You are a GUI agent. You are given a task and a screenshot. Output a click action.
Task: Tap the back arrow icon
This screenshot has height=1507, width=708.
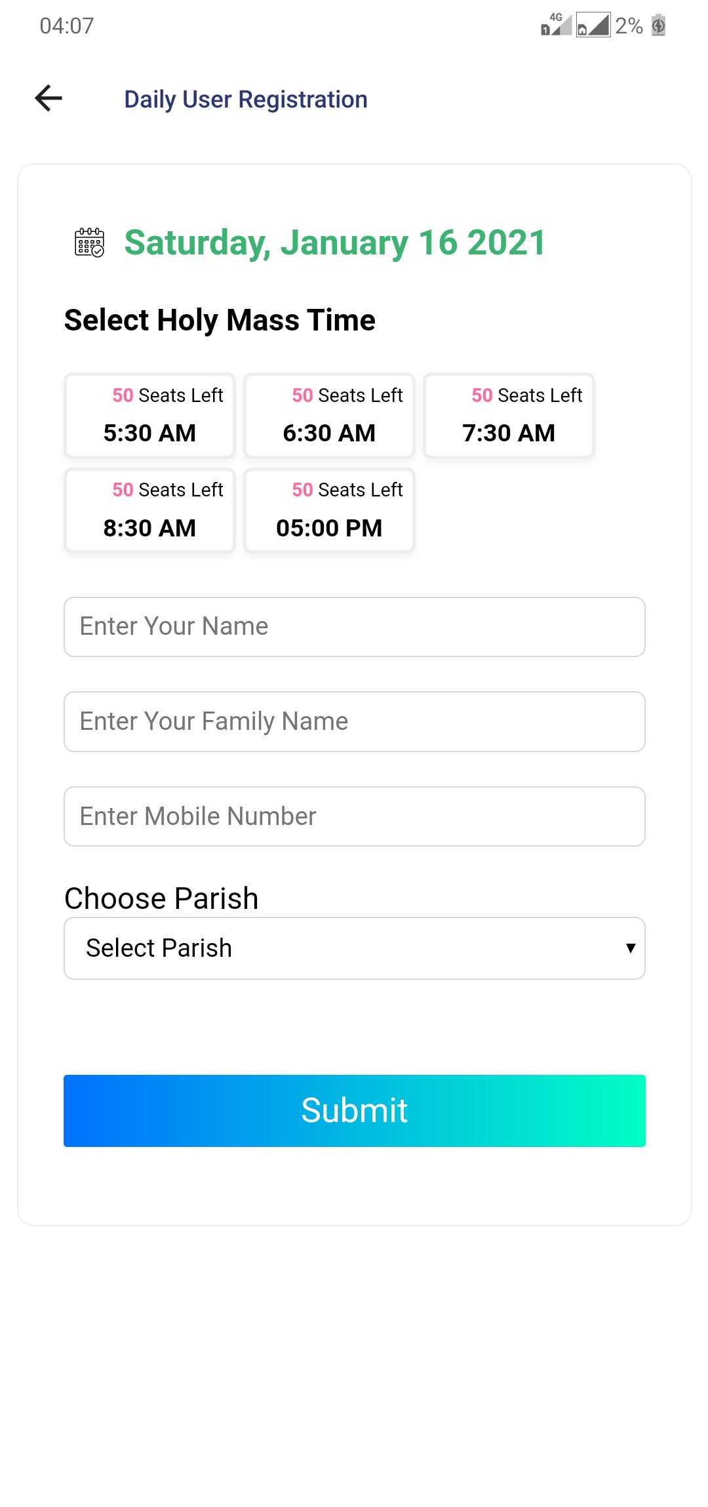49,99
